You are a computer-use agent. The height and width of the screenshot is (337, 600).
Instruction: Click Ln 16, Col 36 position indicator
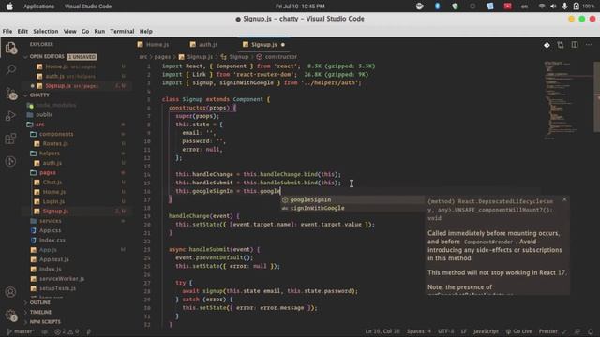[382, 331]
